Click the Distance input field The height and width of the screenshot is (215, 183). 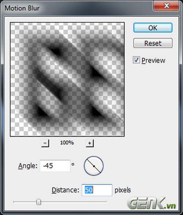[97, 190]
